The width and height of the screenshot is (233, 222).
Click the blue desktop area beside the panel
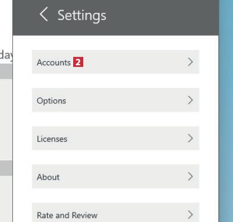226,111
